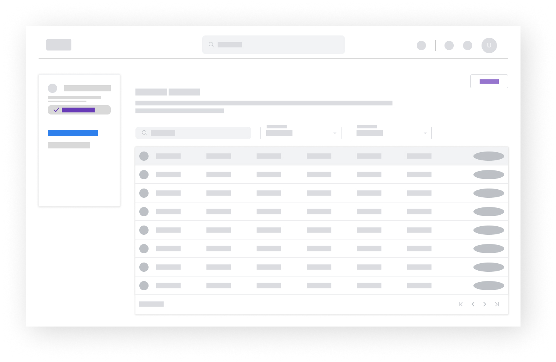Click the header circle icon left of the divider
Image resolution: width=556 pixels, height=362 pixels.
click(421, 45)
